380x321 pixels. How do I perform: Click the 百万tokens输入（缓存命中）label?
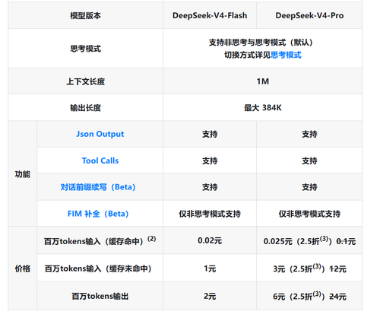click(100, 240)
